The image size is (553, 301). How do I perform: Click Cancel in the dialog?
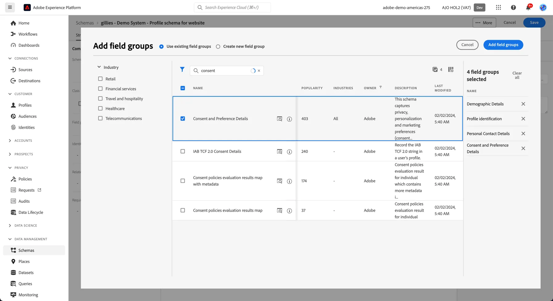click(x=467, y=45)
